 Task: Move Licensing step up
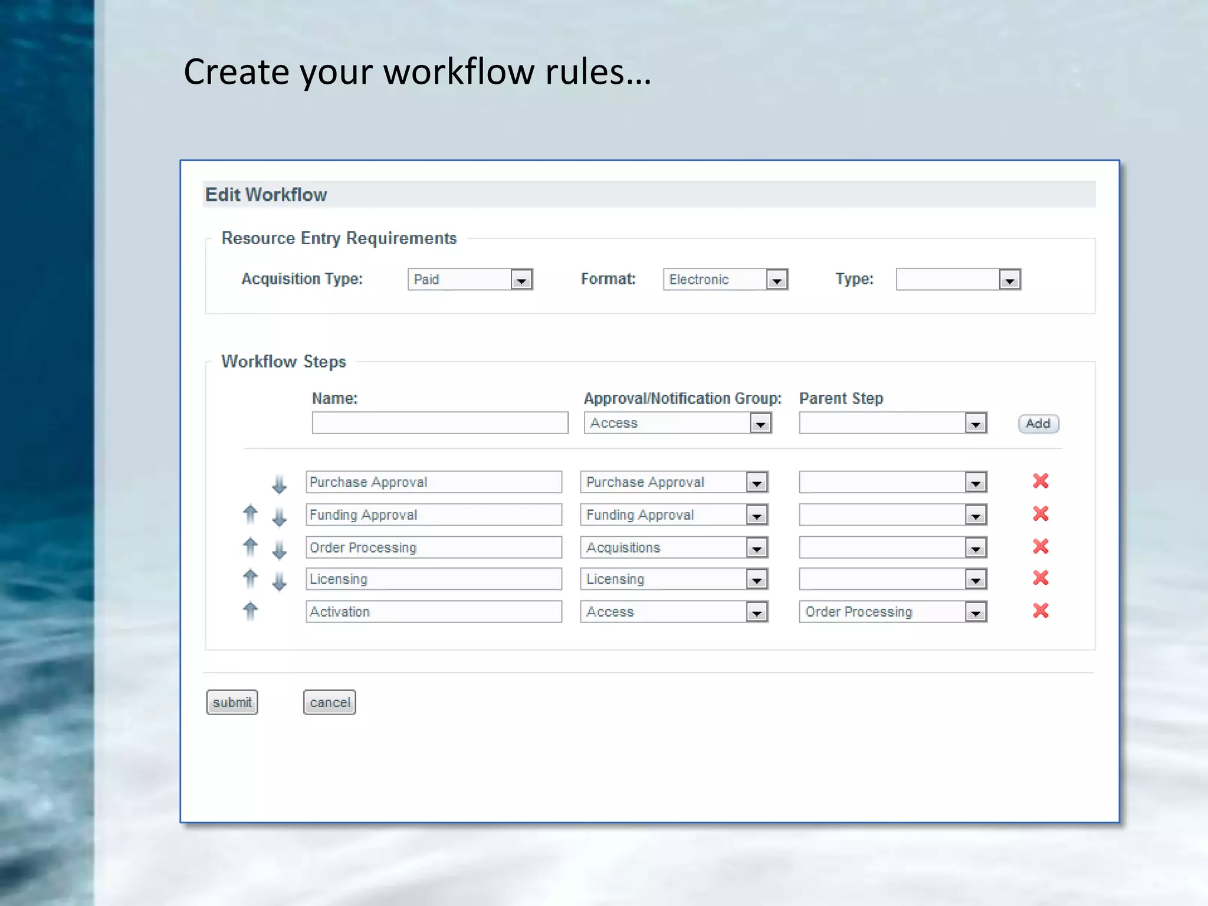[250, 579]
